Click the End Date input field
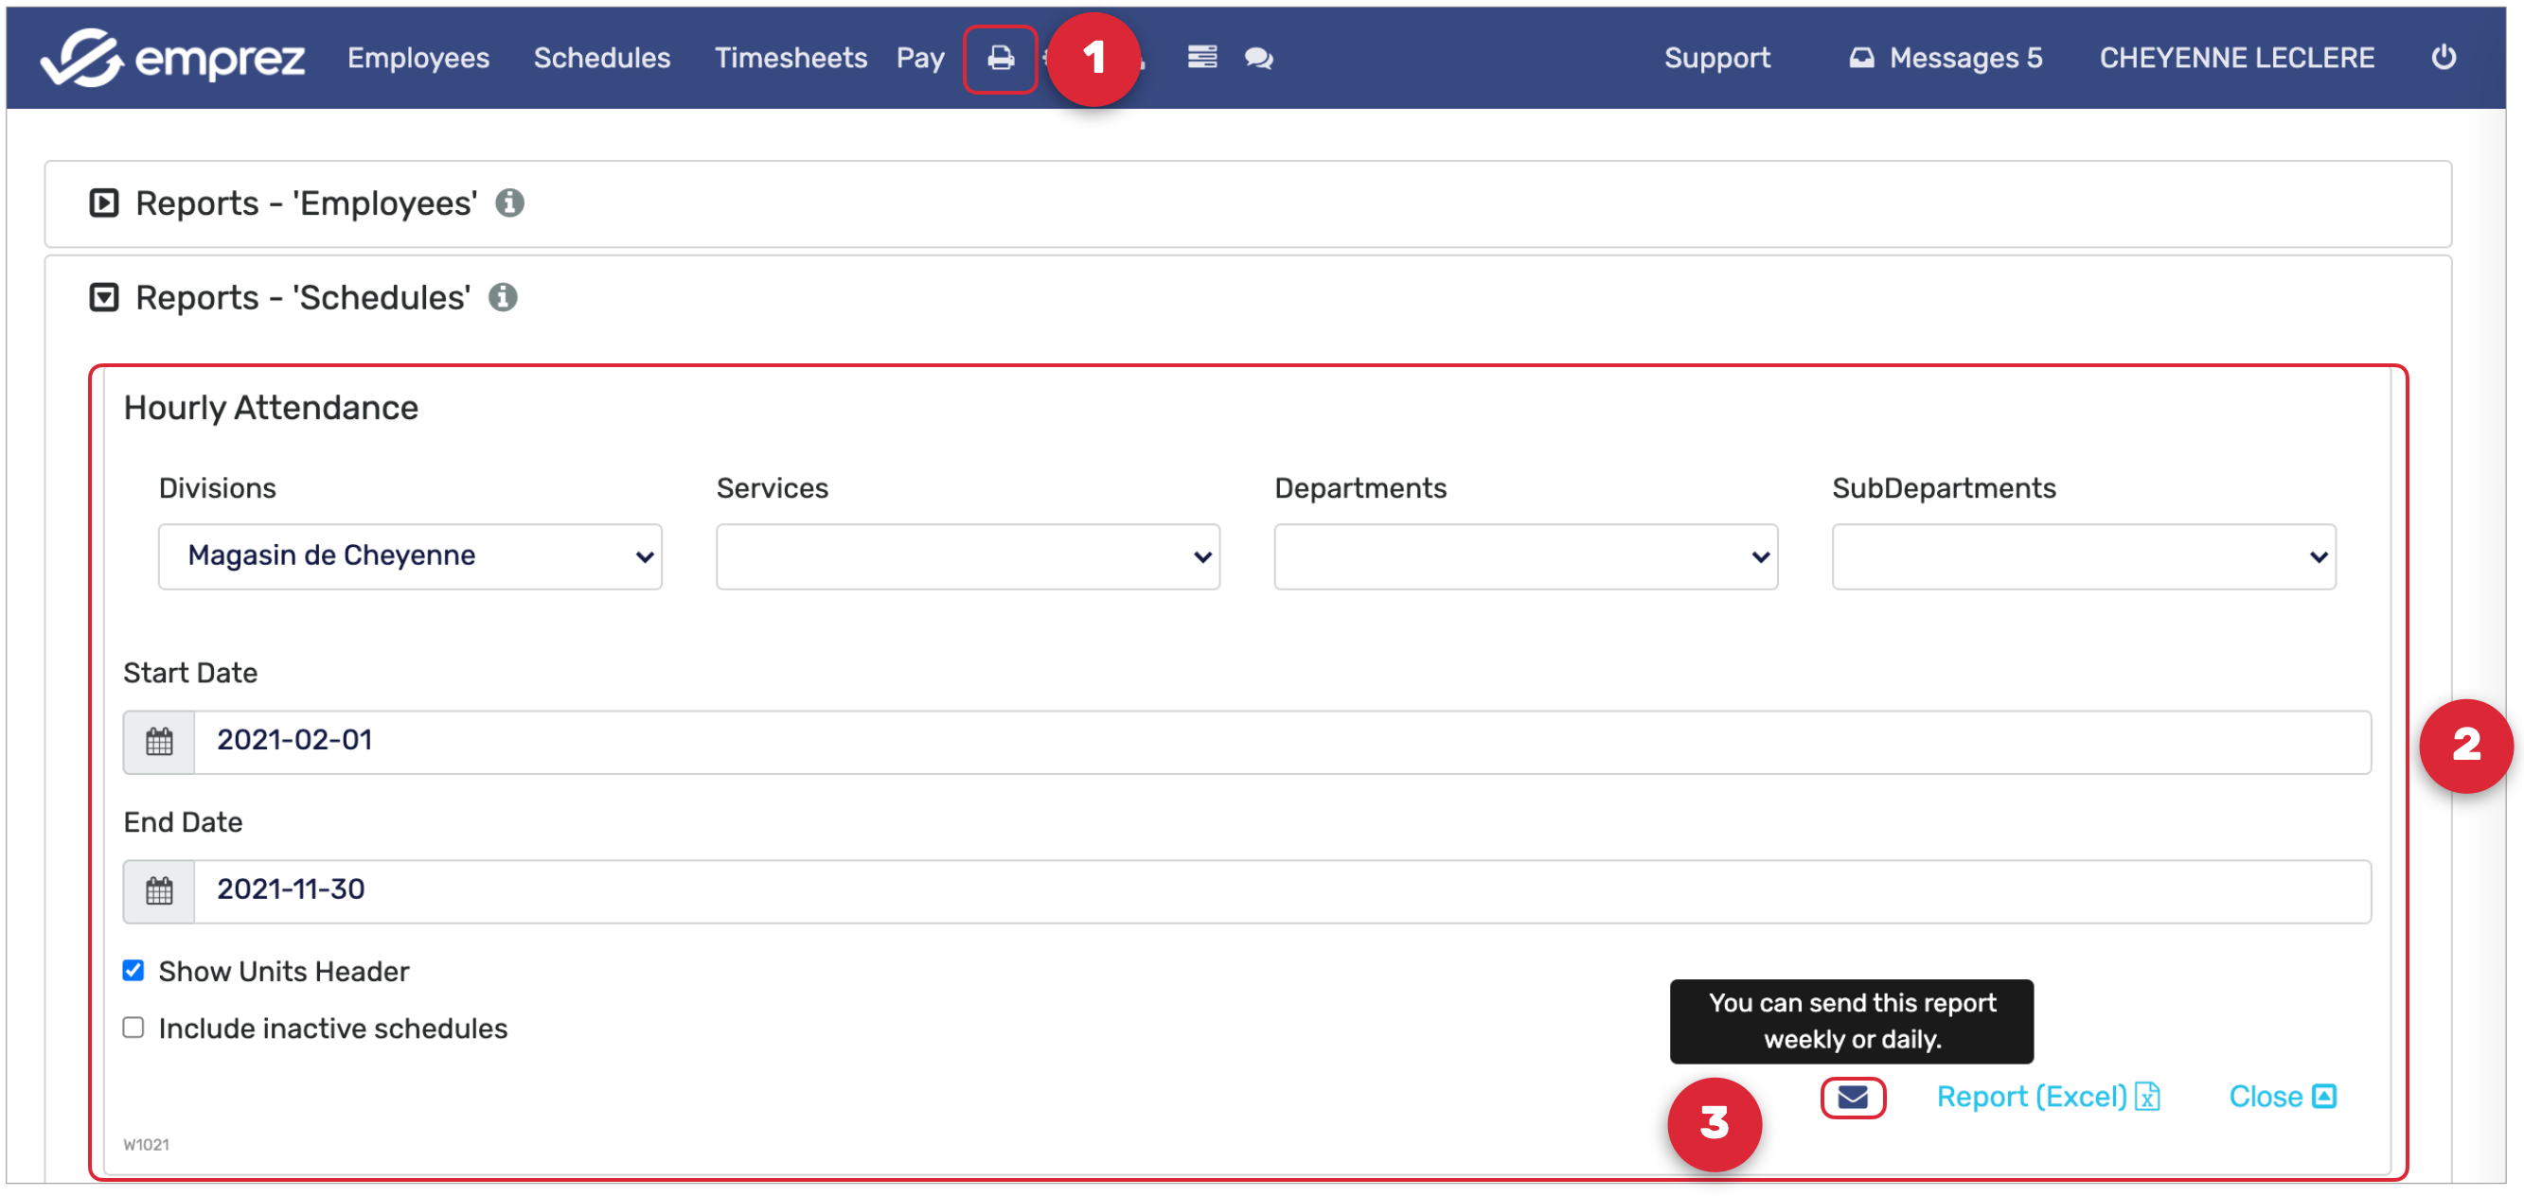 click(x=1281, y=890)
